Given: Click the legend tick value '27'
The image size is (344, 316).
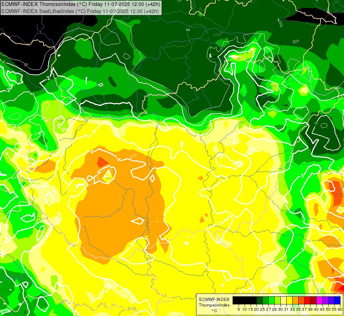Looking at the screenshot, I should 268,309.
